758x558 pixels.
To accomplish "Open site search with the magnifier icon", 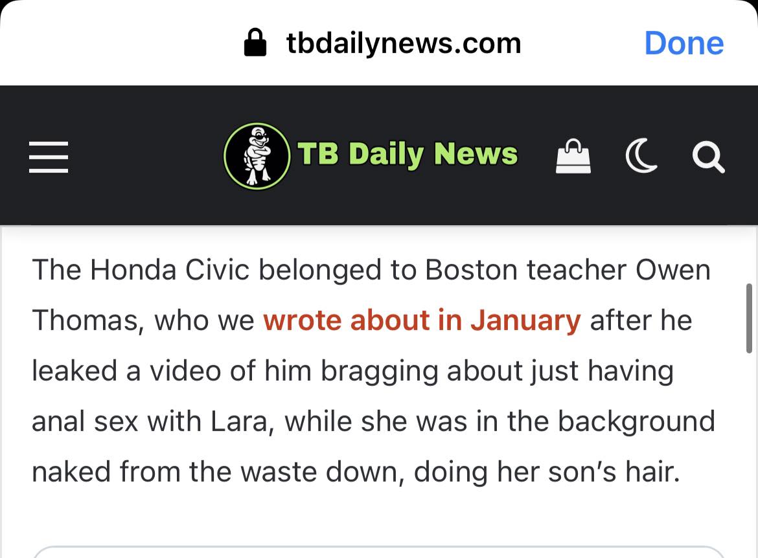I will 707,157.
